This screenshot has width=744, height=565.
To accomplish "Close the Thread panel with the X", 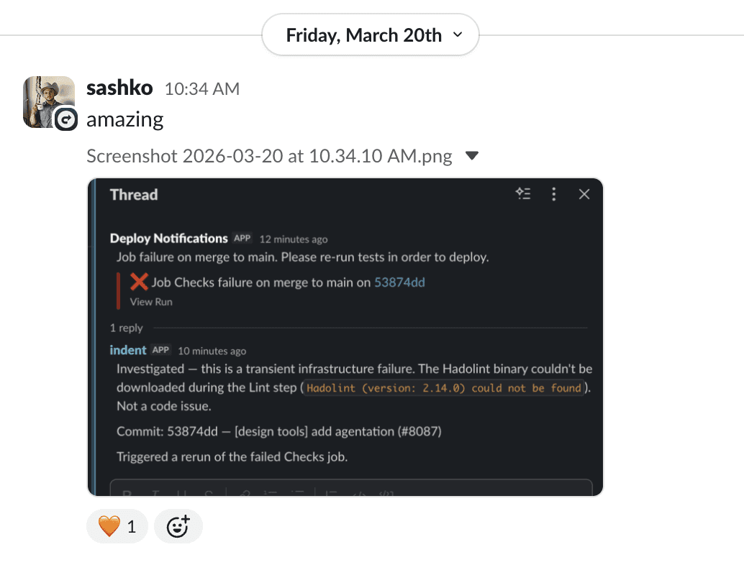I will [584, 194].
